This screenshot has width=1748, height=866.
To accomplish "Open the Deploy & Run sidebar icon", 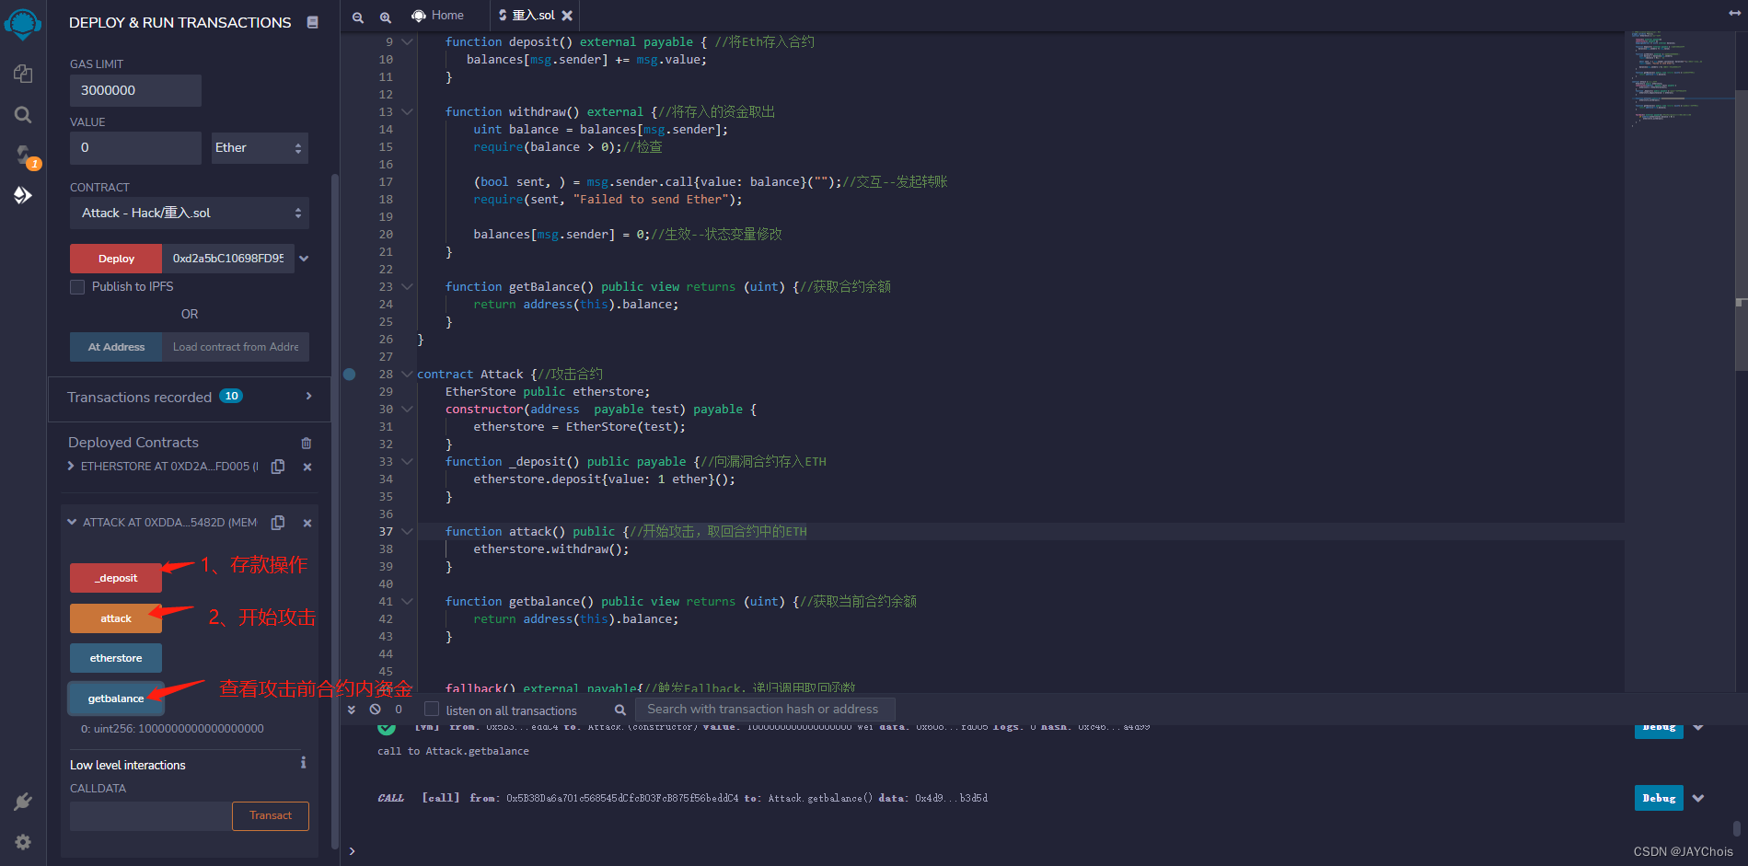I will click(23, 195).
